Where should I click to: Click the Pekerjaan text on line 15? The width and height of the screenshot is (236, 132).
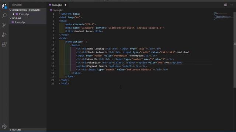click(94, 63)
